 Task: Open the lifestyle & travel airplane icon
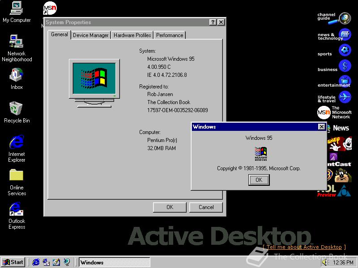point(345,97)
